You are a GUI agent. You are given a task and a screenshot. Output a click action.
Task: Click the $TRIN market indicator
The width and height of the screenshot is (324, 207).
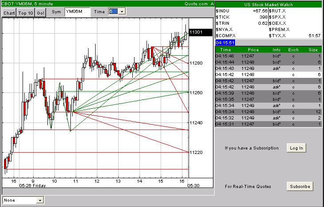[x=222, y=23]
